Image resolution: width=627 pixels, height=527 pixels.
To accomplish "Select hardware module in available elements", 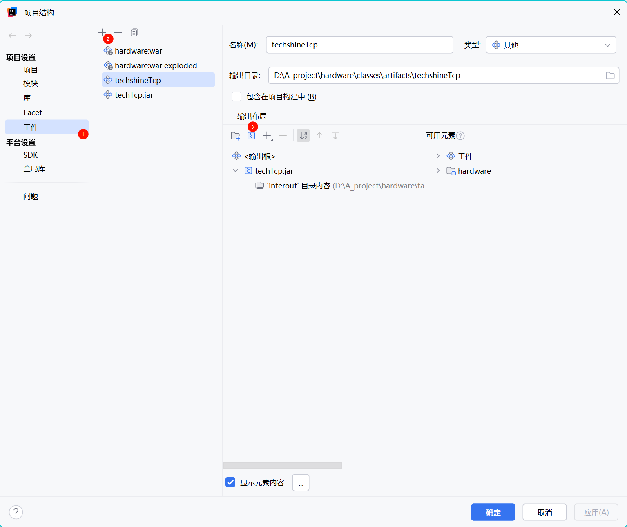I will [x=474, y=171].
